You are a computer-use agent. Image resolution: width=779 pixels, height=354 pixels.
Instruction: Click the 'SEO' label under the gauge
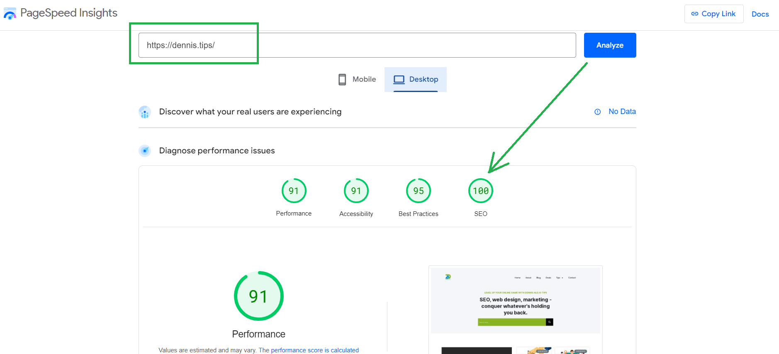481,214
